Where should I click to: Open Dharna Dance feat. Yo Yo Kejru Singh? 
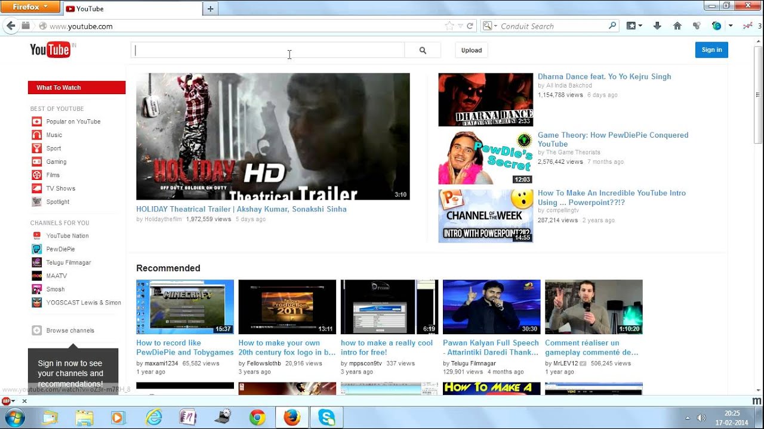604,76
